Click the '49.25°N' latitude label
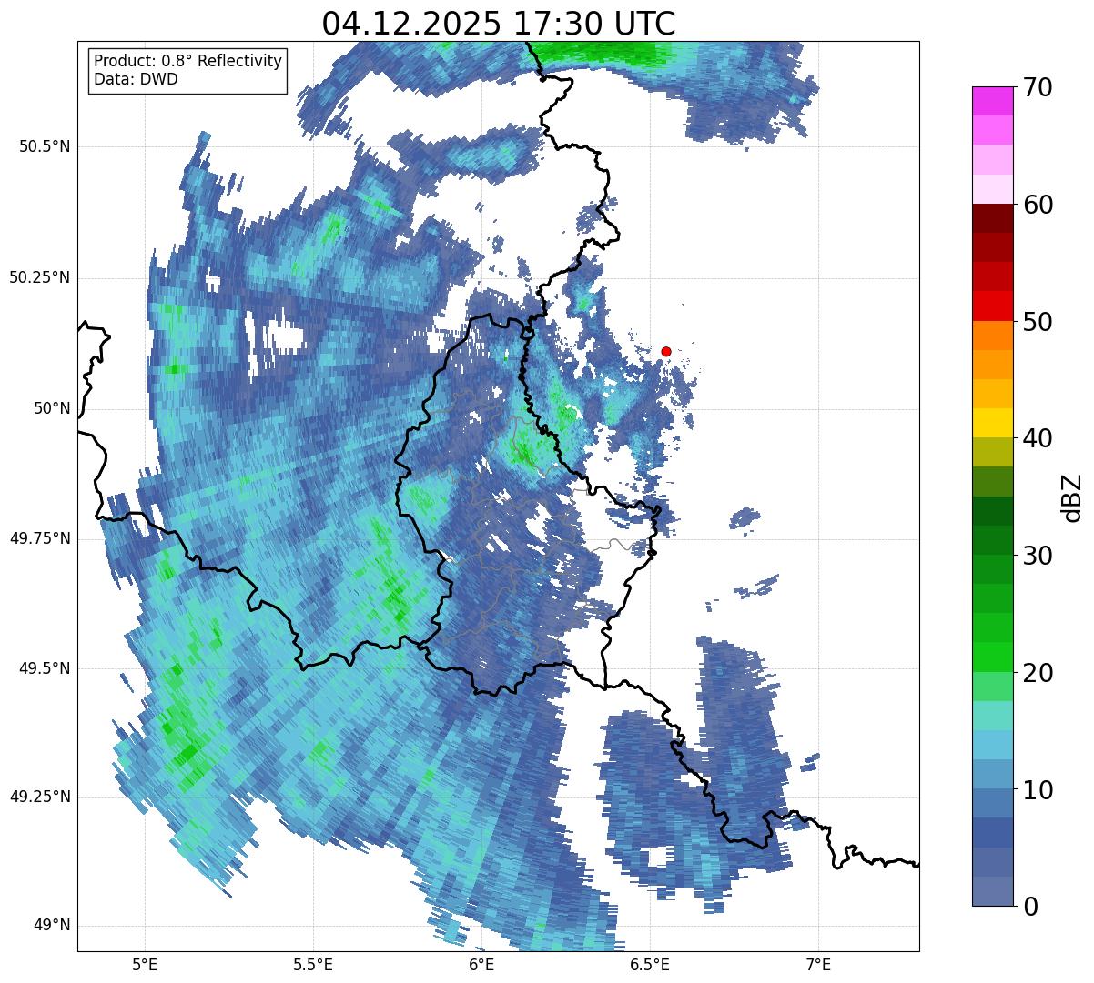Screen dimensions: 1094x983 pyautogui.click(x=39, y=797)
